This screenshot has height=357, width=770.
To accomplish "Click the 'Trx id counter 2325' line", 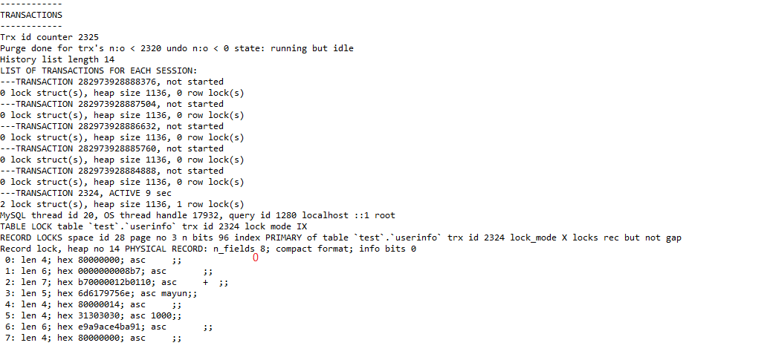I will (49, 37).
